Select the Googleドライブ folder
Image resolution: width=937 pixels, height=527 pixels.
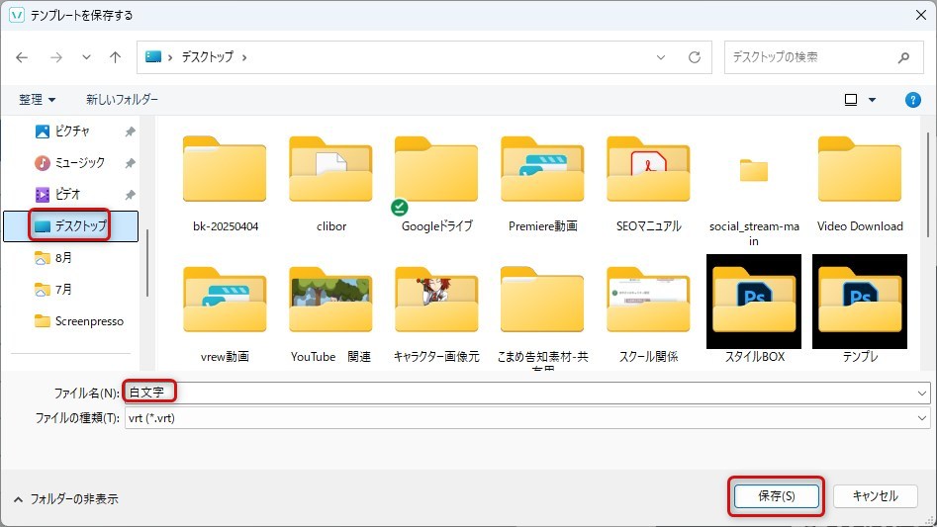(436, 184)
